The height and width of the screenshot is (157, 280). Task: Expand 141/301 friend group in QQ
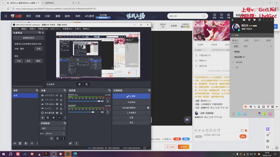click(232, 62)
